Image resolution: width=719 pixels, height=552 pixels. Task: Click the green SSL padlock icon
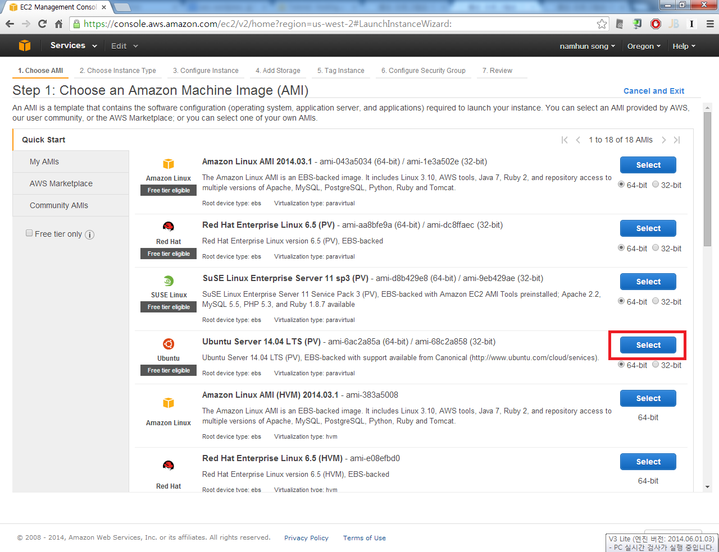(77, 24)
